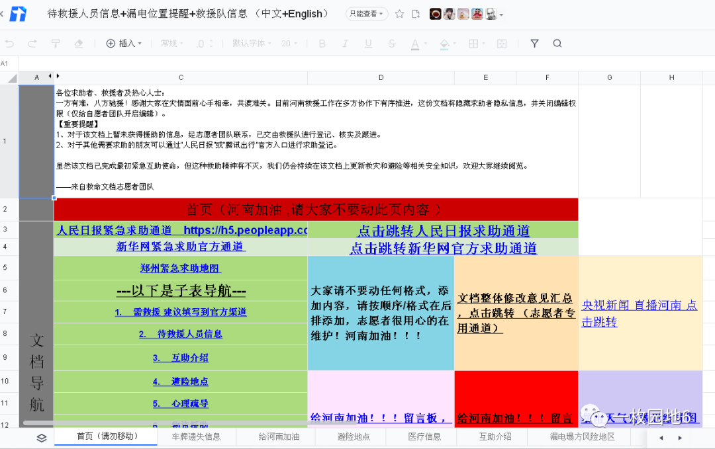Select column D header
This screenshot has height=449, width=715.
381,77
